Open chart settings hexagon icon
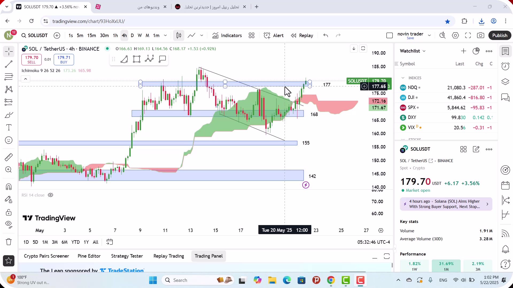 tap(455, 35)
